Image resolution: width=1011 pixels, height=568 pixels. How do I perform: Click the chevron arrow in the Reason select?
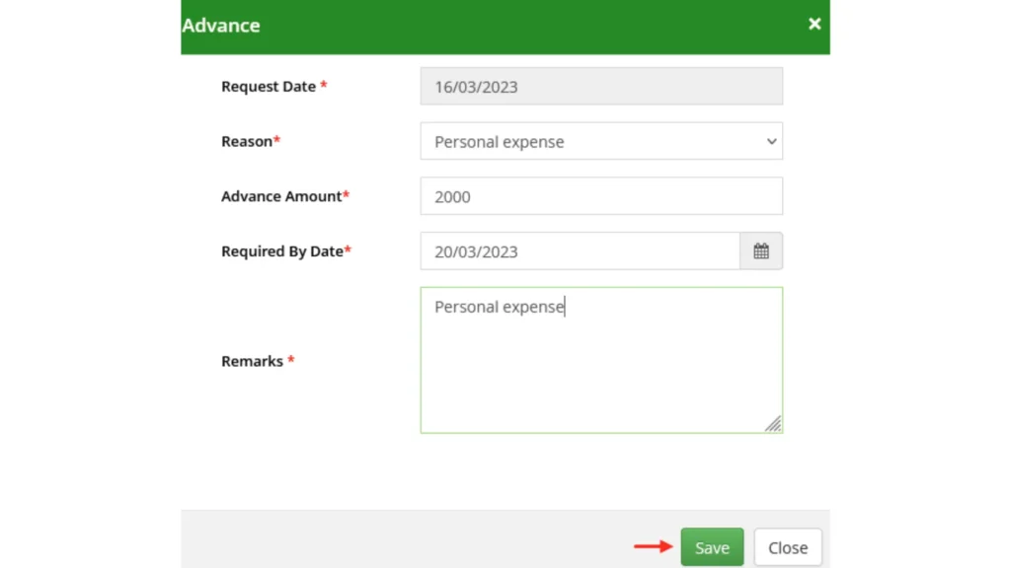tap(771, 141)
